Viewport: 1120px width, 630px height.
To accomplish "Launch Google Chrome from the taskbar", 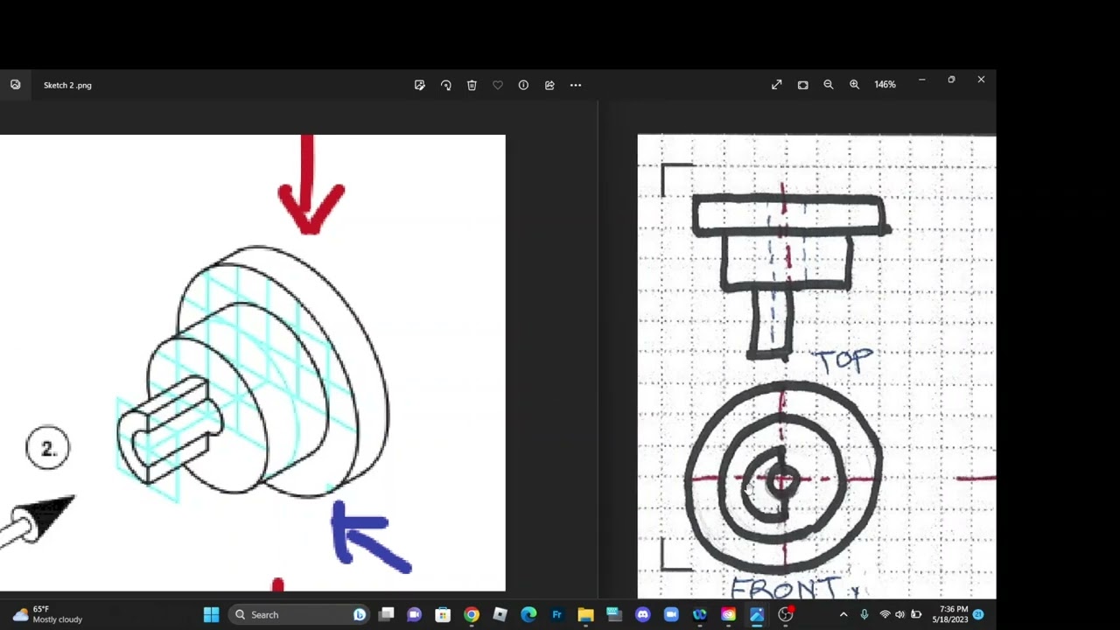I will (x=472, y=614).
